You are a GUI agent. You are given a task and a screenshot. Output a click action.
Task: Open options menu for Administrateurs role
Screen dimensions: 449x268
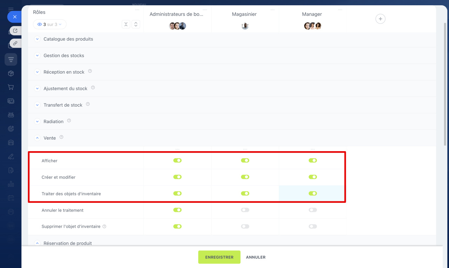coord(205,9)
